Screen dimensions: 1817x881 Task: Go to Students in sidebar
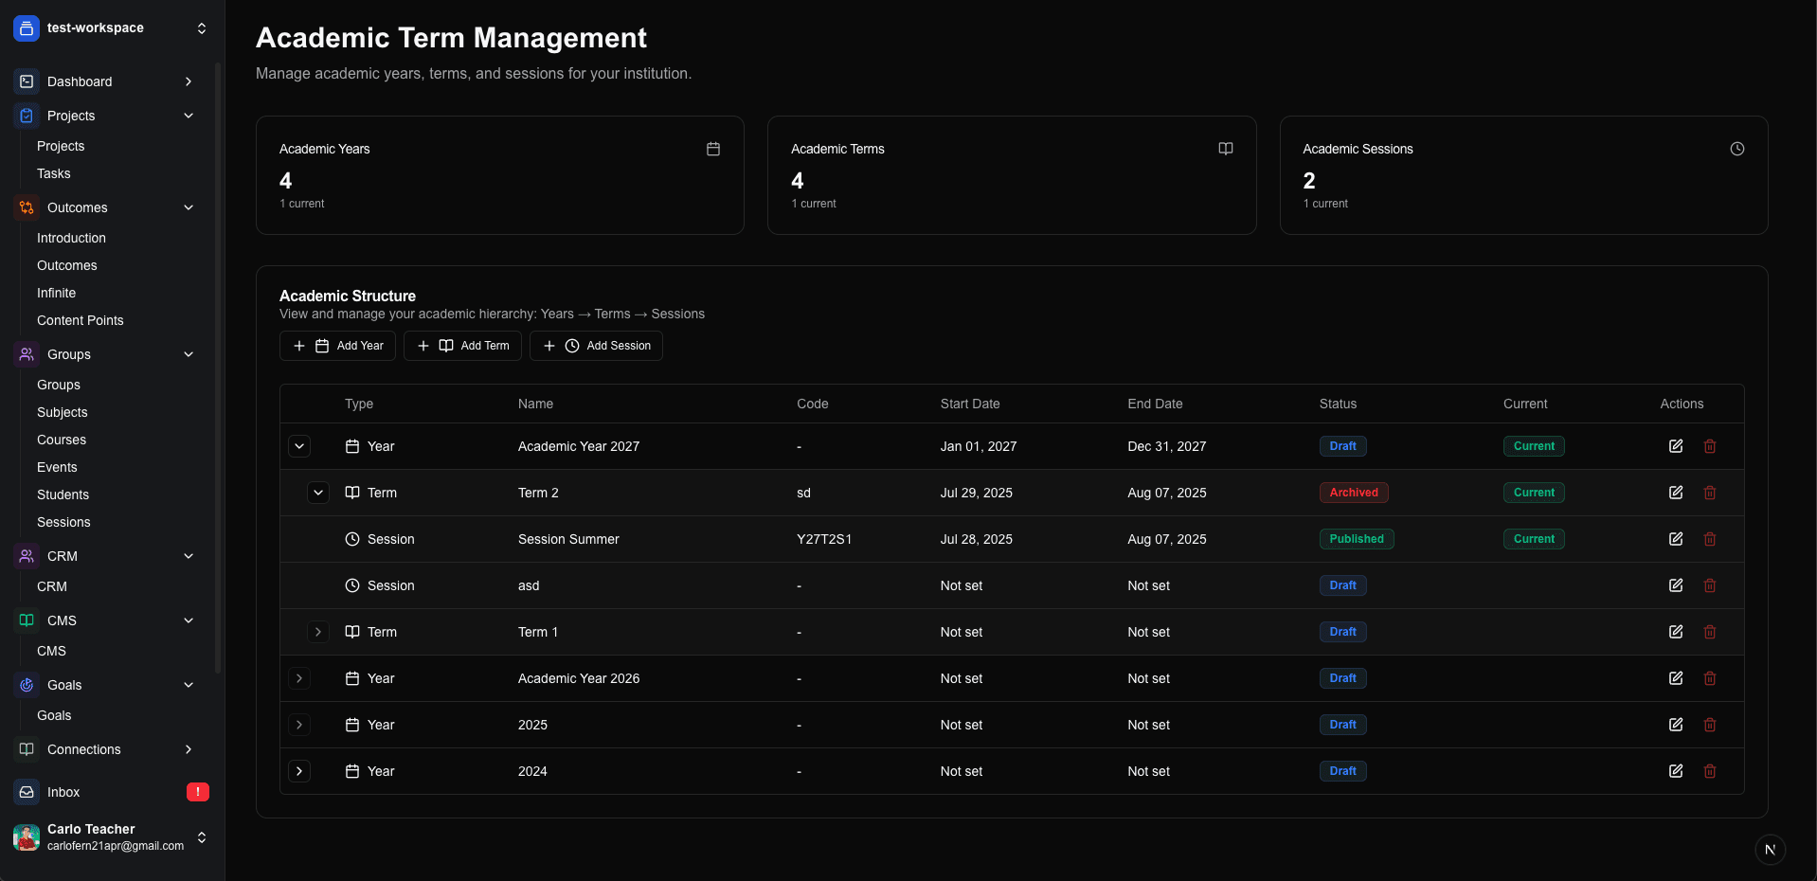pos(63,494)
